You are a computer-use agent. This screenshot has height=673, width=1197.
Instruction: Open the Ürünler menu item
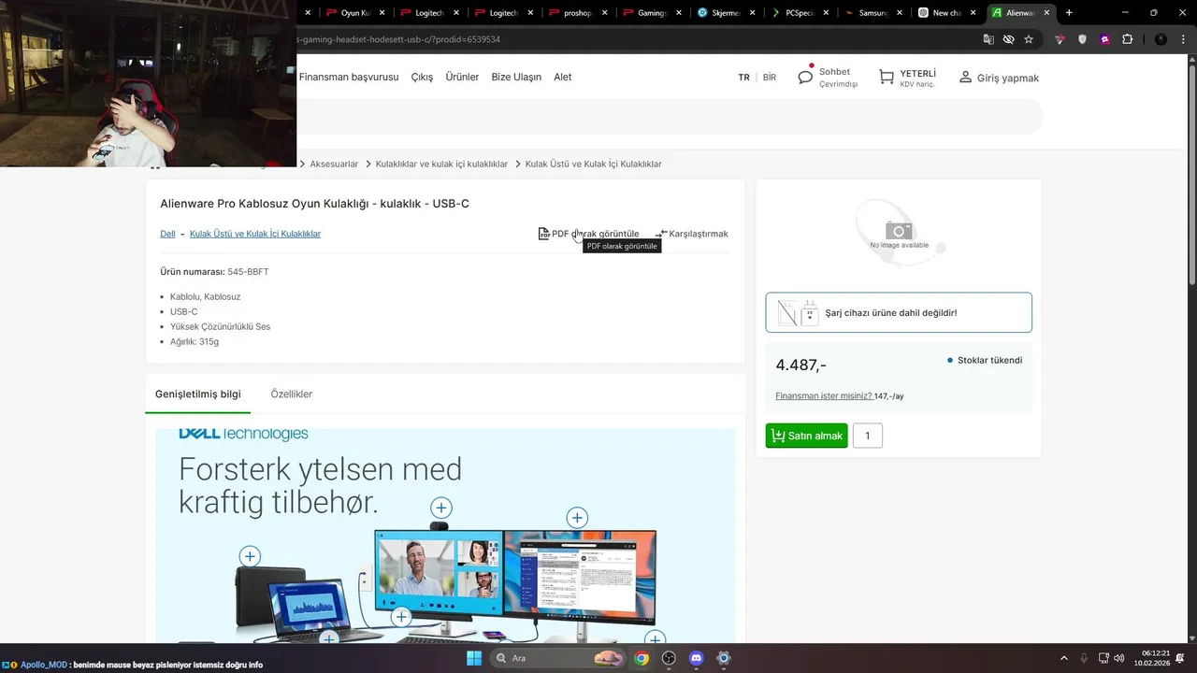coord(462,77)
